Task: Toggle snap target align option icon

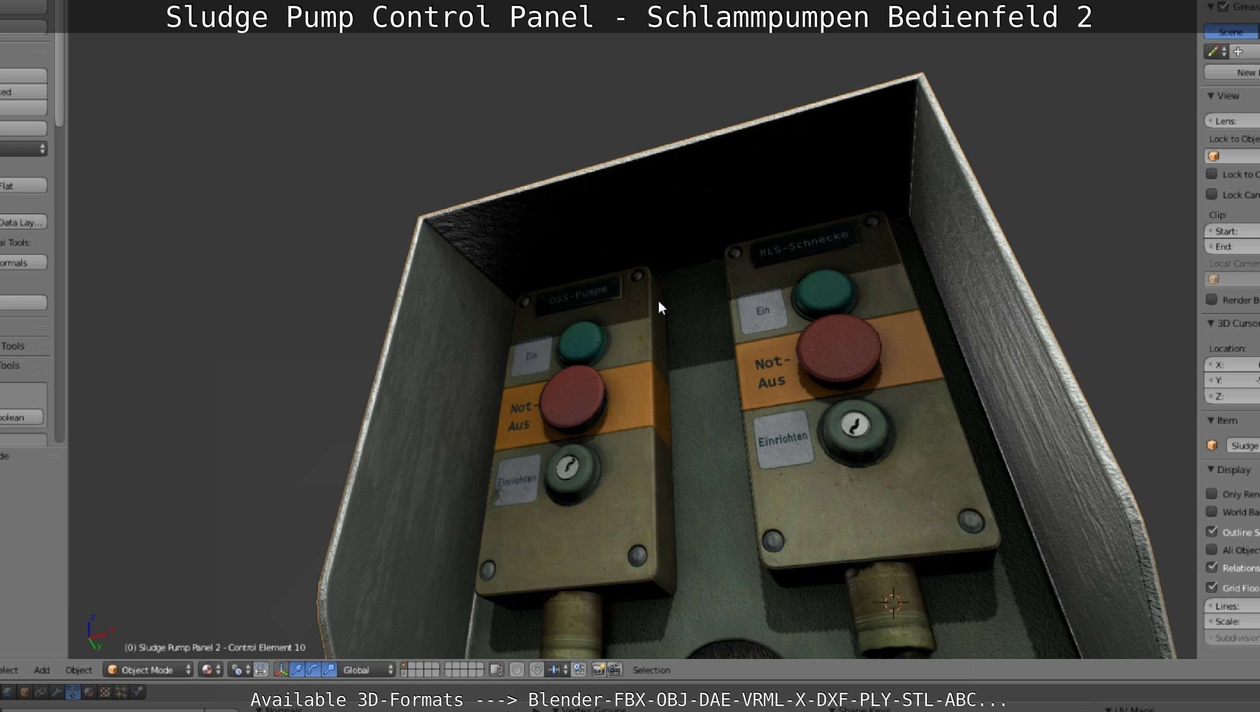Action: (579, 670)
